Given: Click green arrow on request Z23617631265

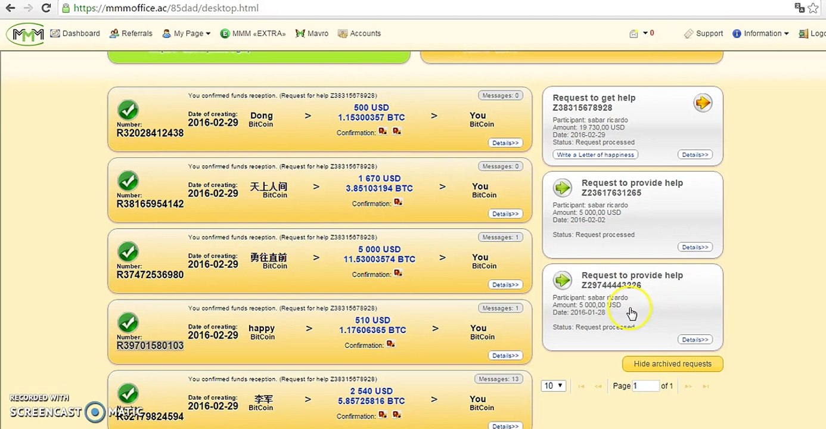Looking at the screenshot, I should click(562, 188).
